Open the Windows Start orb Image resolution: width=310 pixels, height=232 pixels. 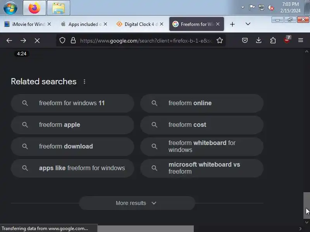[x=10, y=8]
